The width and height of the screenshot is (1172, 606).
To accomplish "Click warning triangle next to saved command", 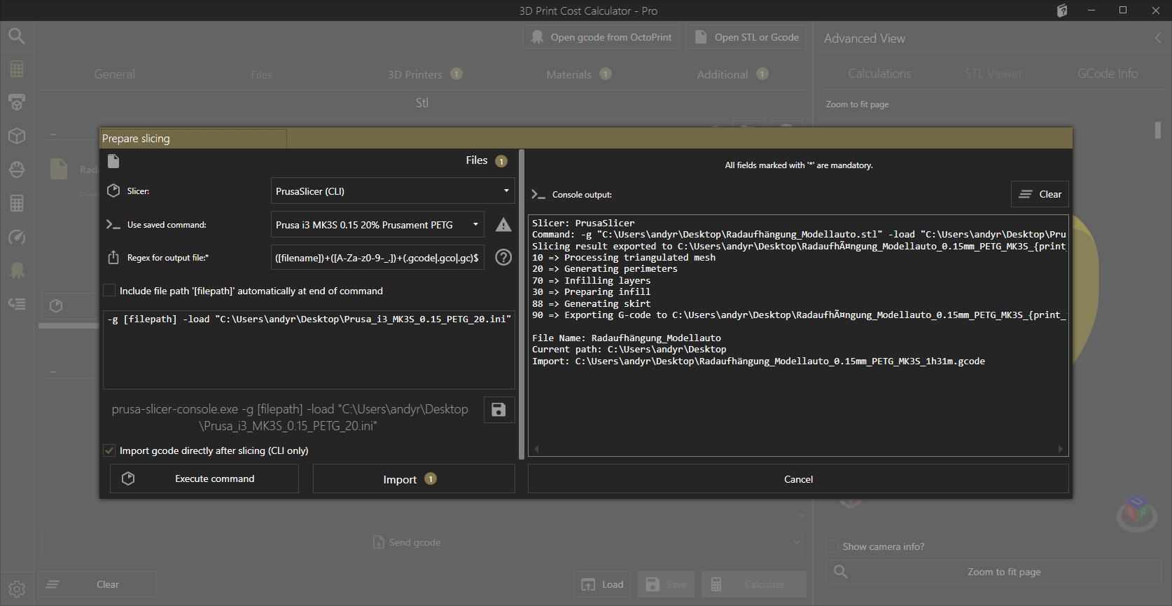I will [x=503, y=225].
